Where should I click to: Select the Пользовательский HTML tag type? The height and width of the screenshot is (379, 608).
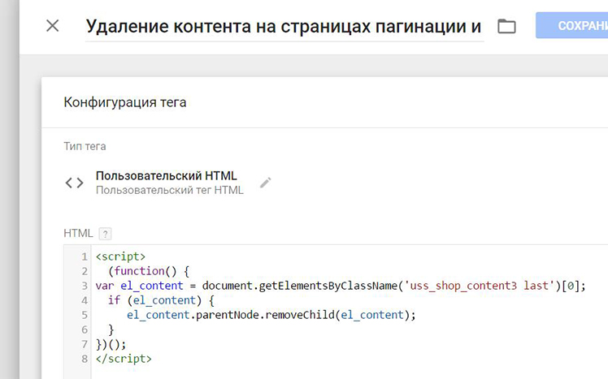tap(167, 176)
